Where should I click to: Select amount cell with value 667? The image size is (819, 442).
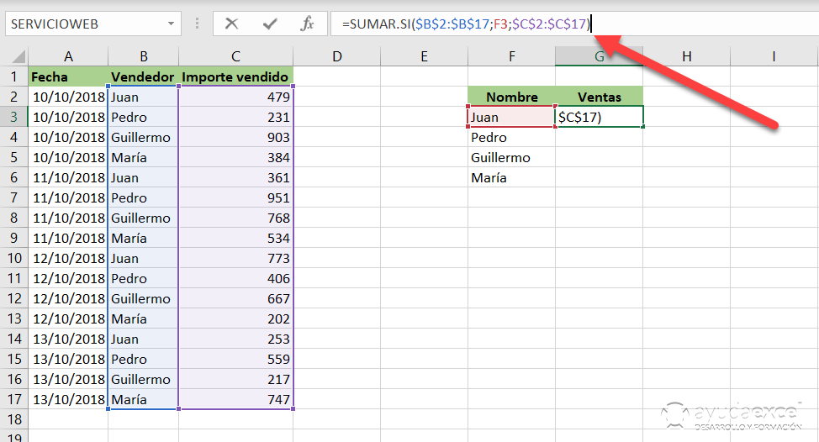[236, 298]
